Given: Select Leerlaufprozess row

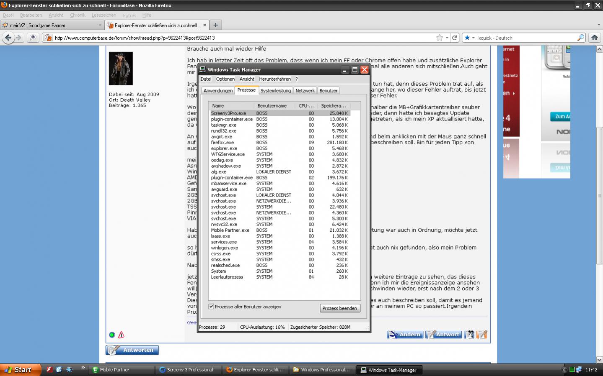Looking at the screenshot, I should pos(280,277).
